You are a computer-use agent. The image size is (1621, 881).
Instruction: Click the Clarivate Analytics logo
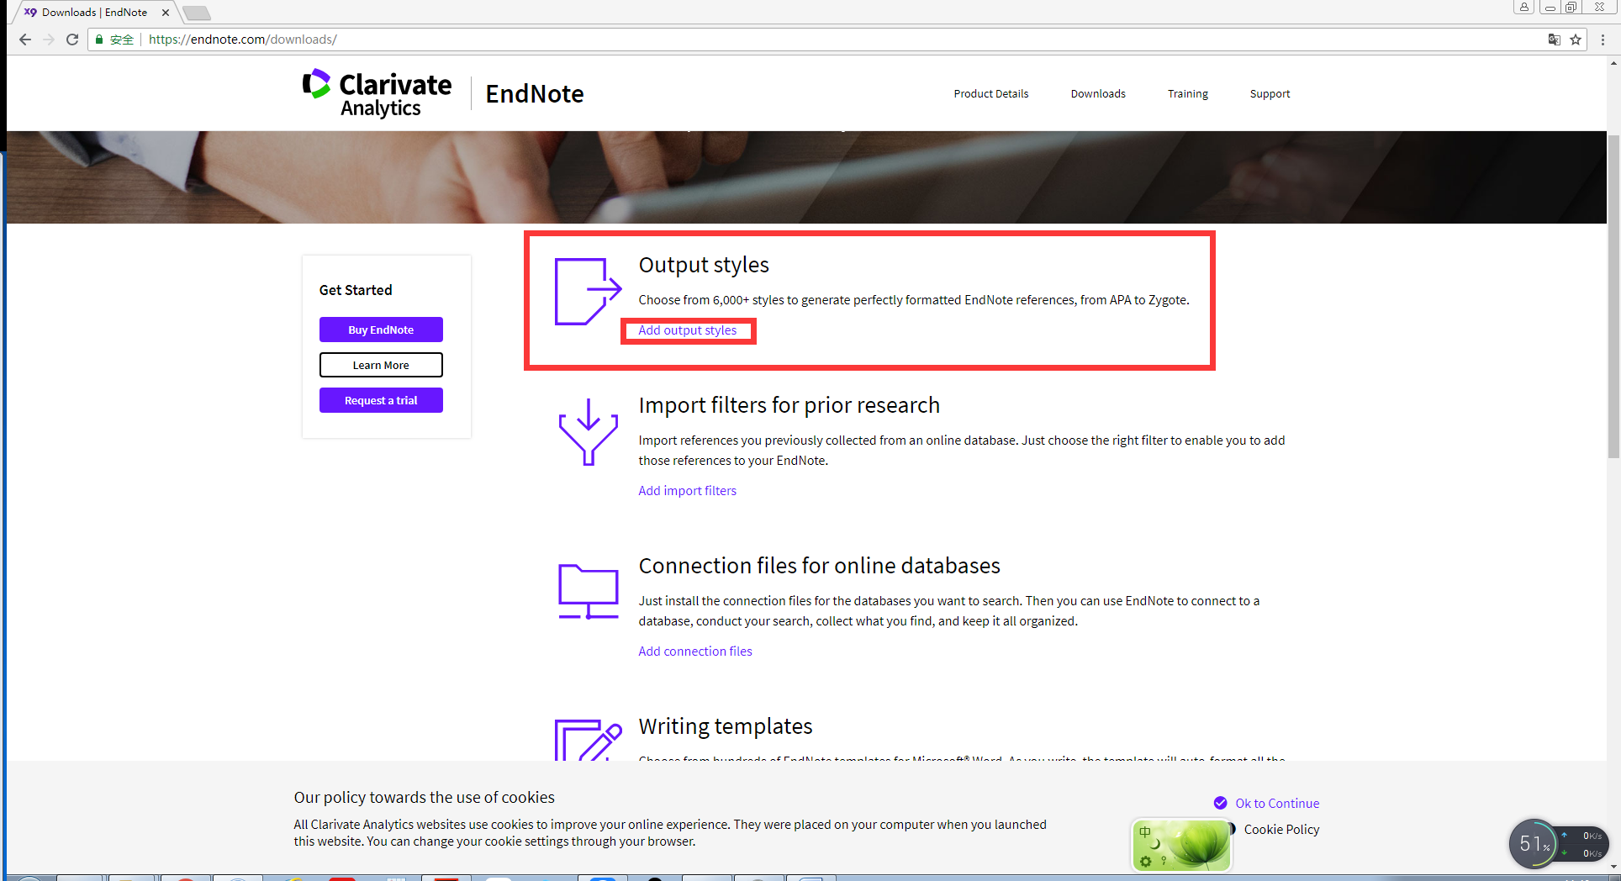378,93
